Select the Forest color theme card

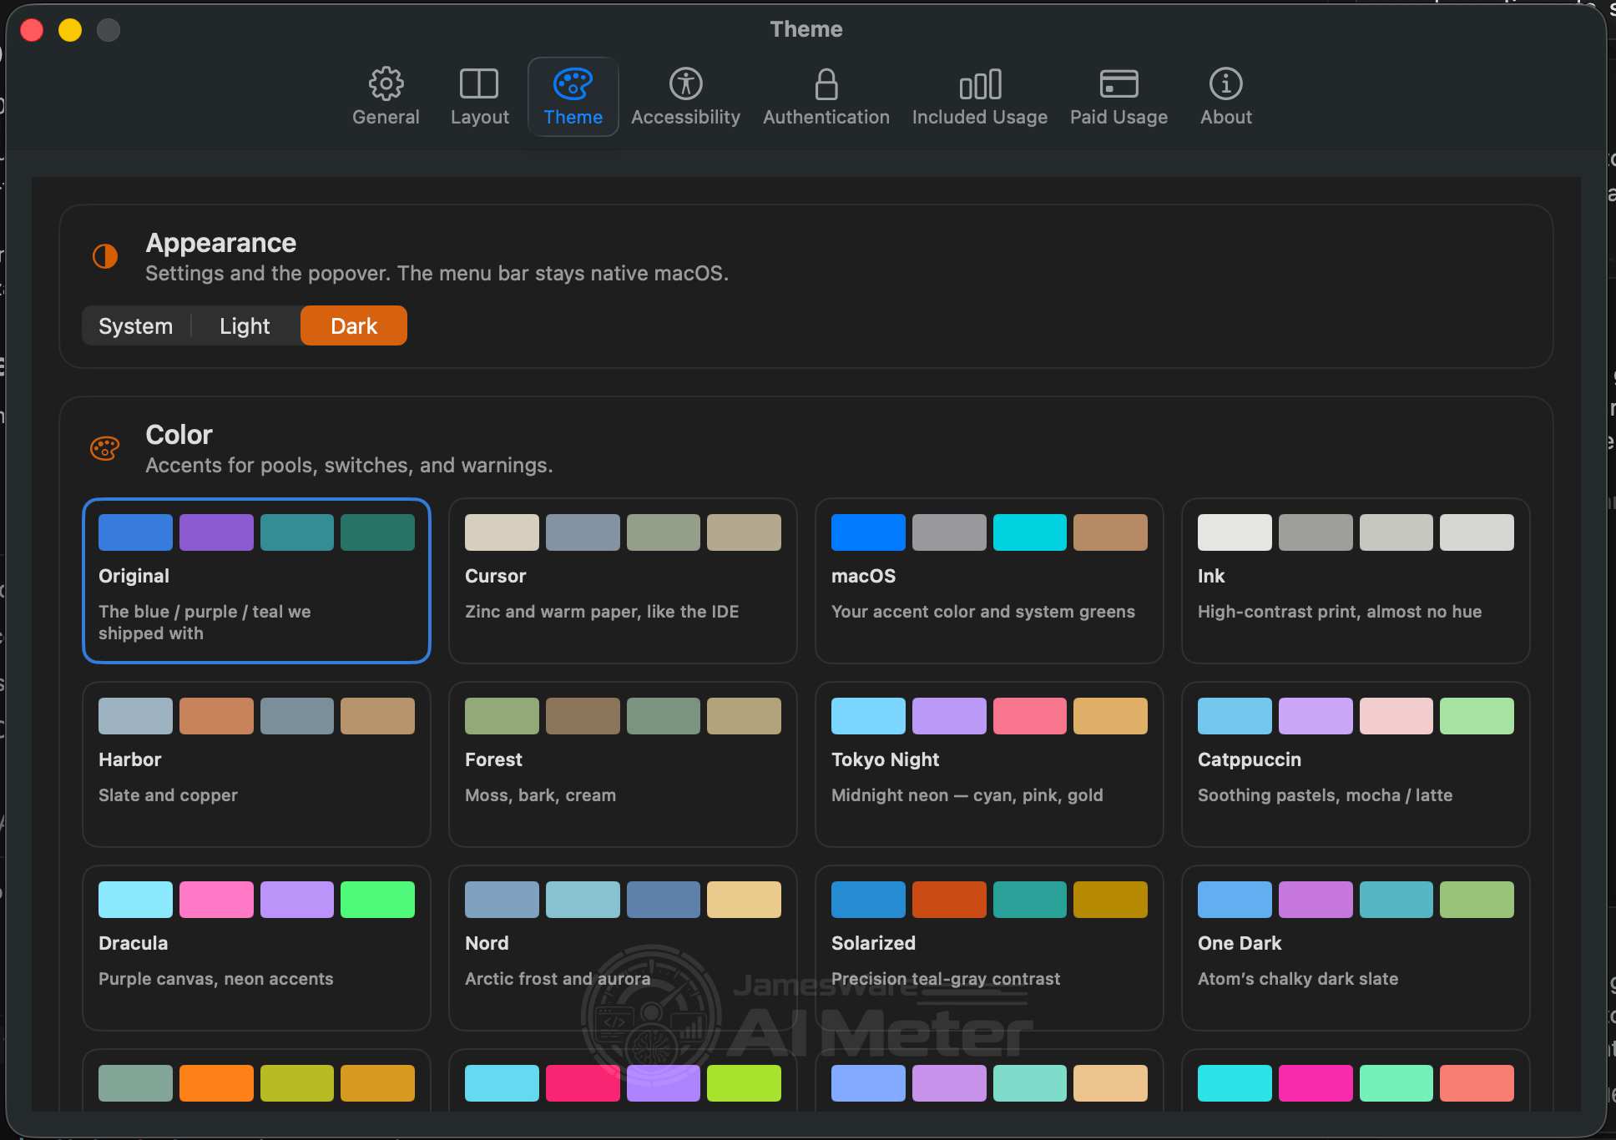pos(623,764)
